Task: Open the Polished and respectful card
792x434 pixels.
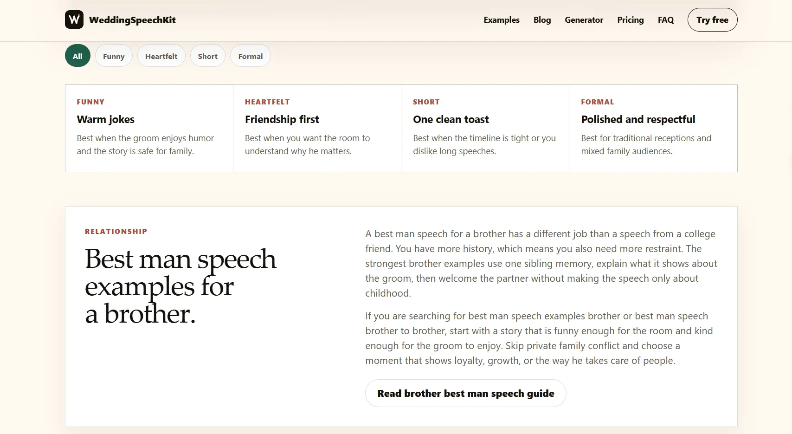Action: [653, 128]
